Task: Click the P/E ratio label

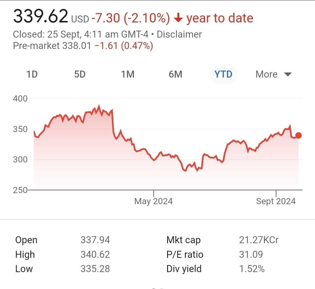Action: [185, 254]
